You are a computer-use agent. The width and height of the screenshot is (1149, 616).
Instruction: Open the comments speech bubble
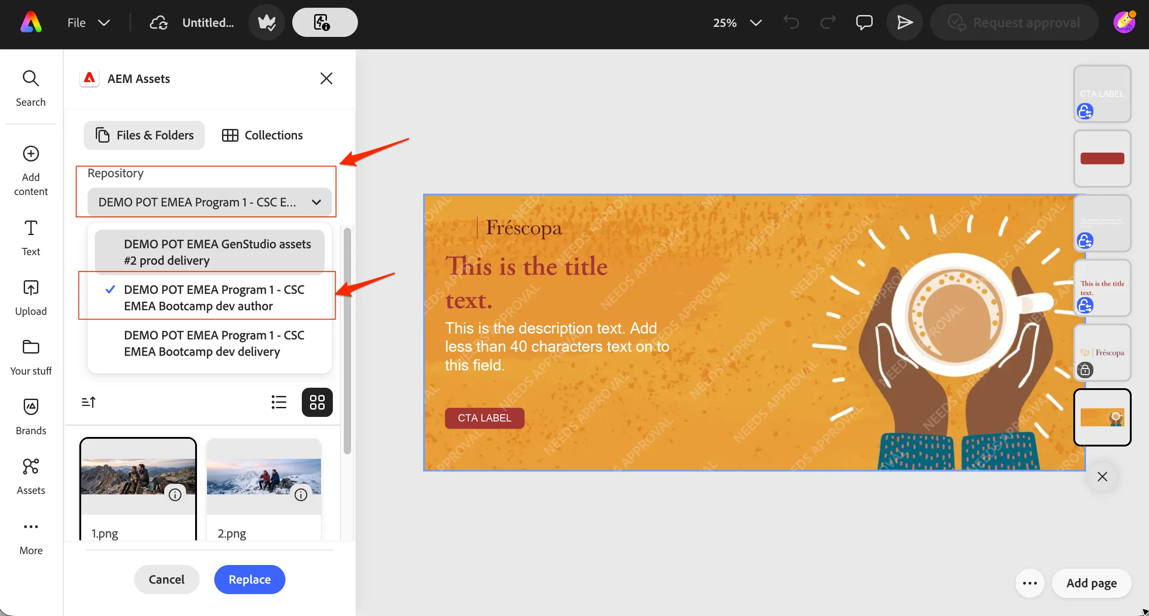864,22
